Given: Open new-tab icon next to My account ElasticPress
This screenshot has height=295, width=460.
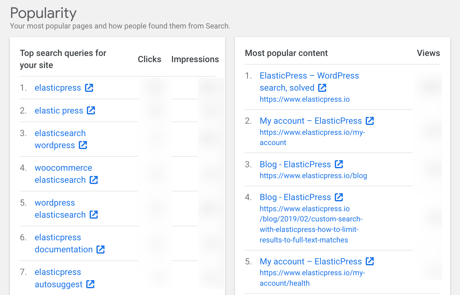Looking at the screenshot, I should point(370,121).
